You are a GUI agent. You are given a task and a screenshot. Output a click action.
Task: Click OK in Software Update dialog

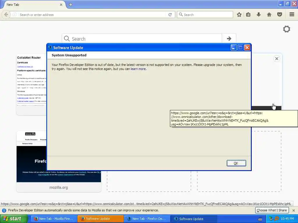click(236, 163)
